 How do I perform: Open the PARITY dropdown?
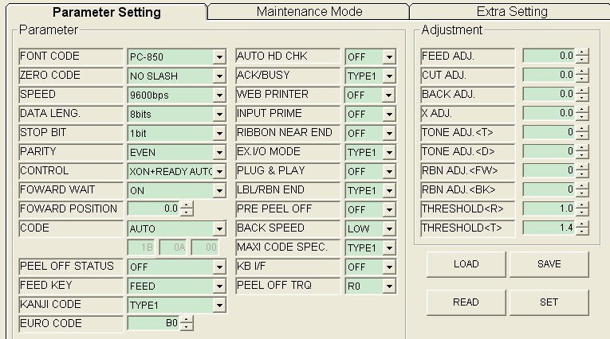tap(218, 152)
